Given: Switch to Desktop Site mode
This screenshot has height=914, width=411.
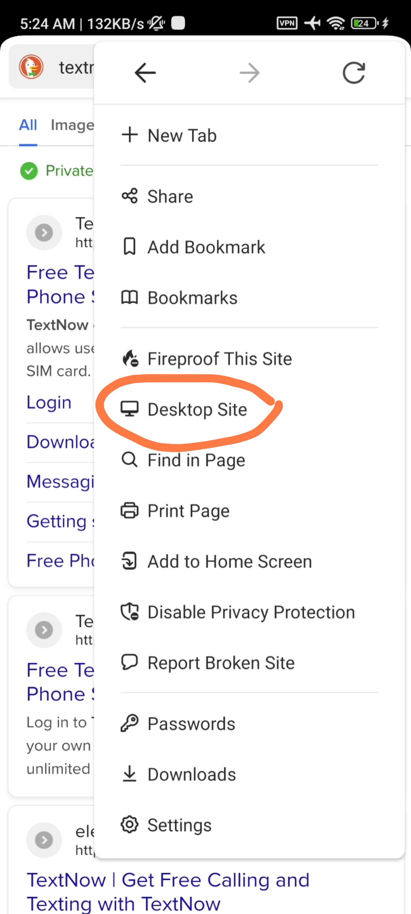Looking at the screenshot, I should [x=197, y=409].
